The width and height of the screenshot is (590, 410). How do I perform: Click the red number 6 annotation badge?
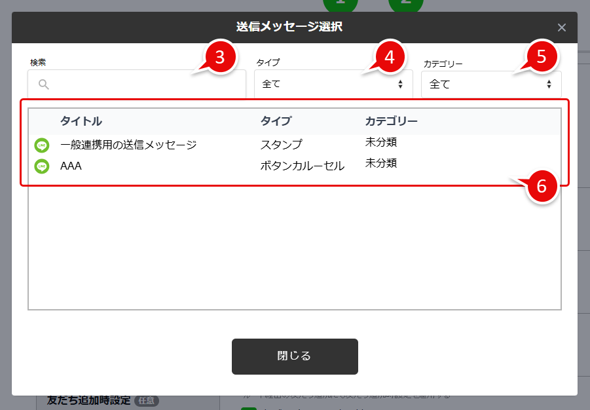click(x=541, y=186)
